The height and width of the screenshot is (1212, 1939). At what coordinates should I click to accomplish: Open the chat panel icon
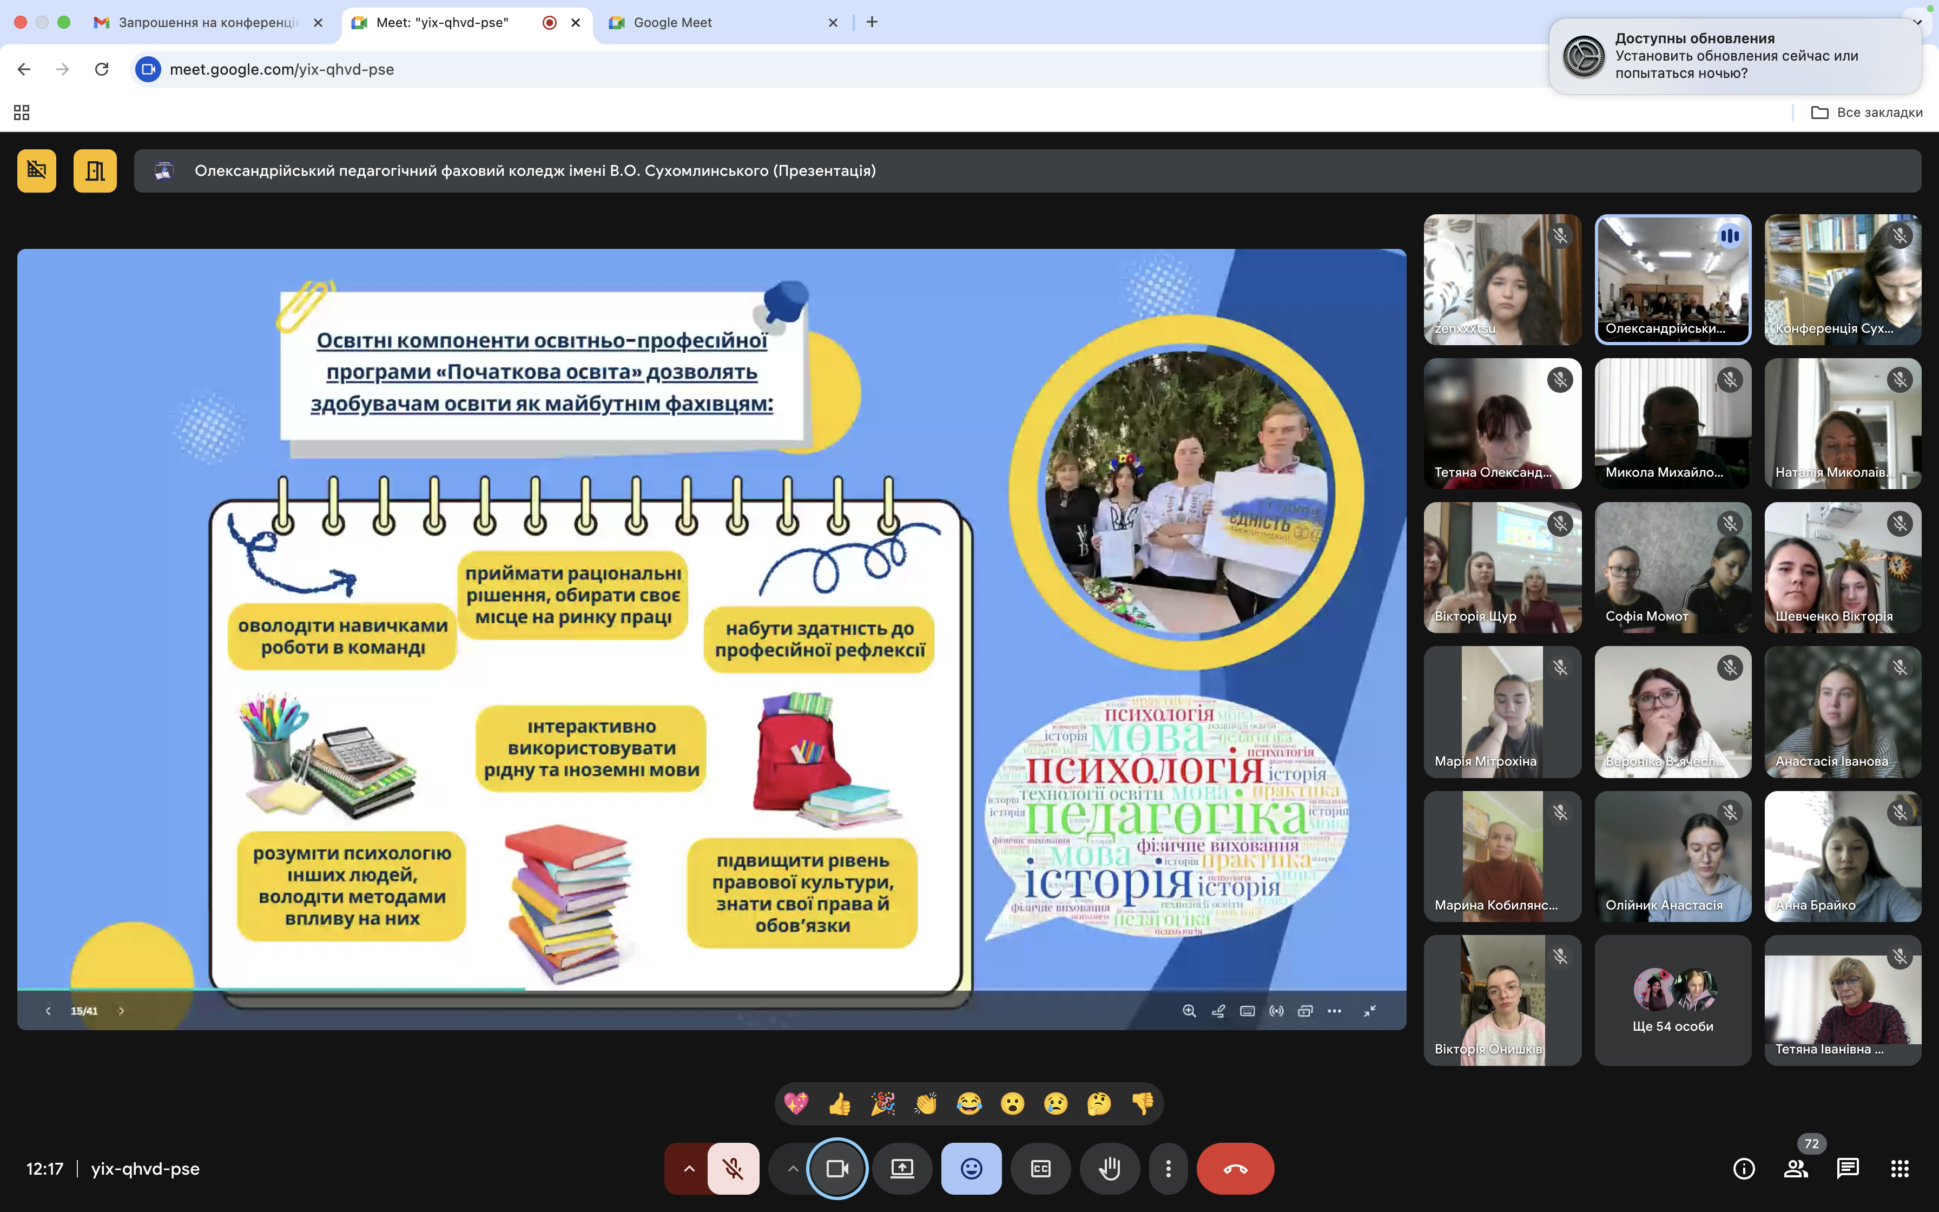coord(1847,1169)
